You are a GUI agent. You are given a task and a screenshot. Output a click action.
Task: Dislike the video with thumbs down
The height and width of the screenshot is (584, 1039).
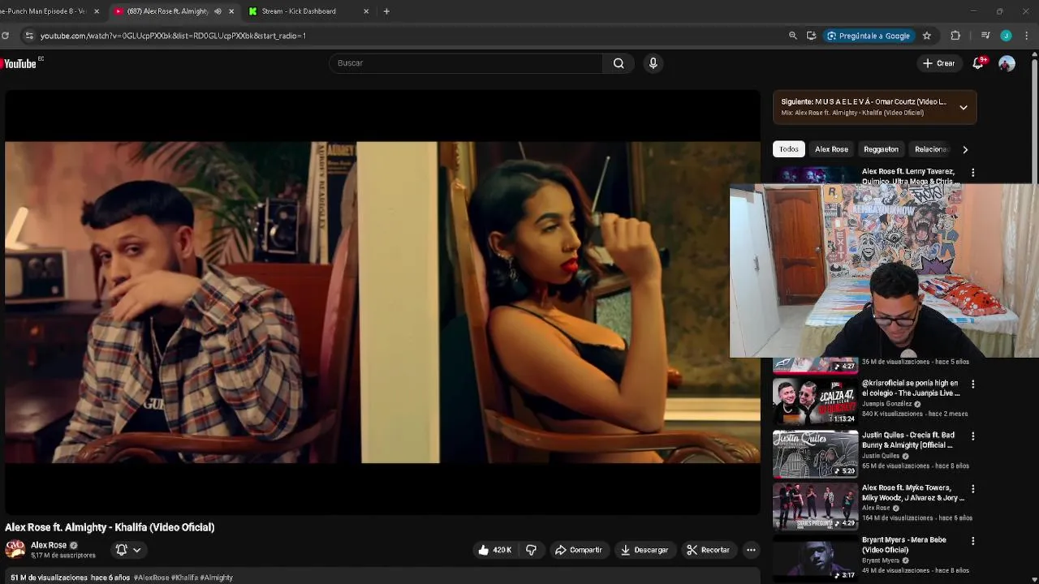point(531,550)
